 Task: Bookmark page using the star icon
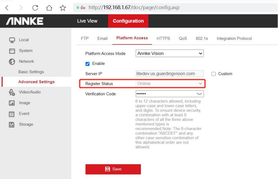pos(63,8)
